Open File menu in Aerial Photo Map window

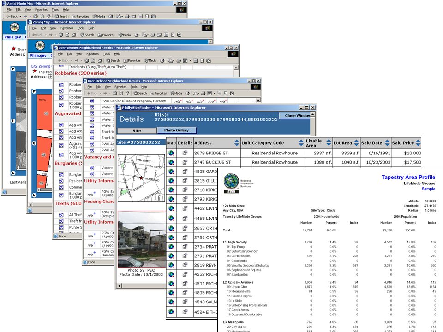tap(9, 10)
